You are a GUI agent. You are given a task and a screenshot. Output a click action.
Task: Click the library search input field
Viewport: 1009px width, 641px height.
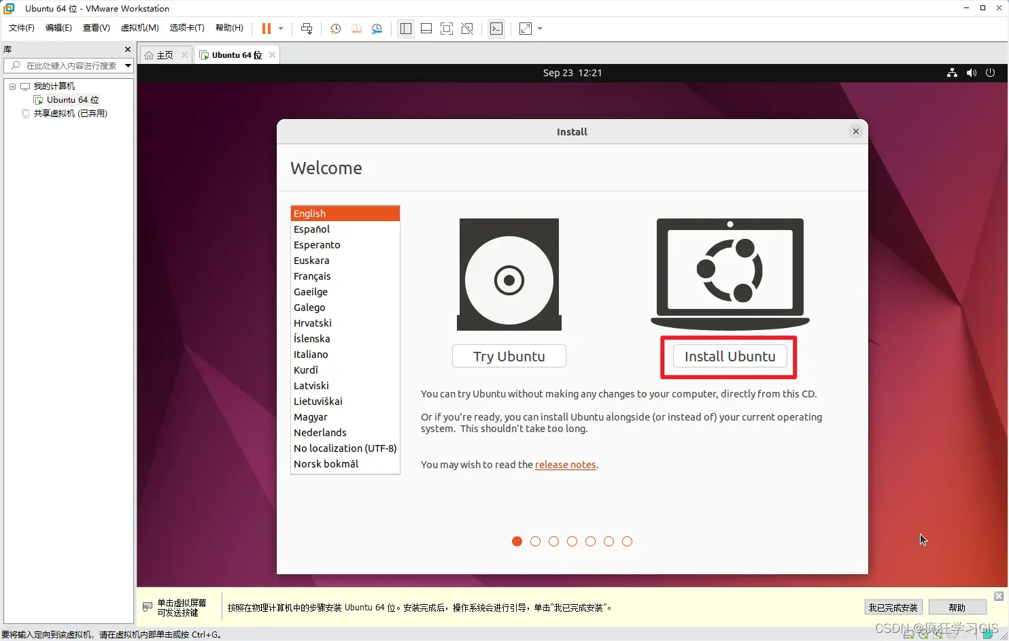click(x=71, y=65)
